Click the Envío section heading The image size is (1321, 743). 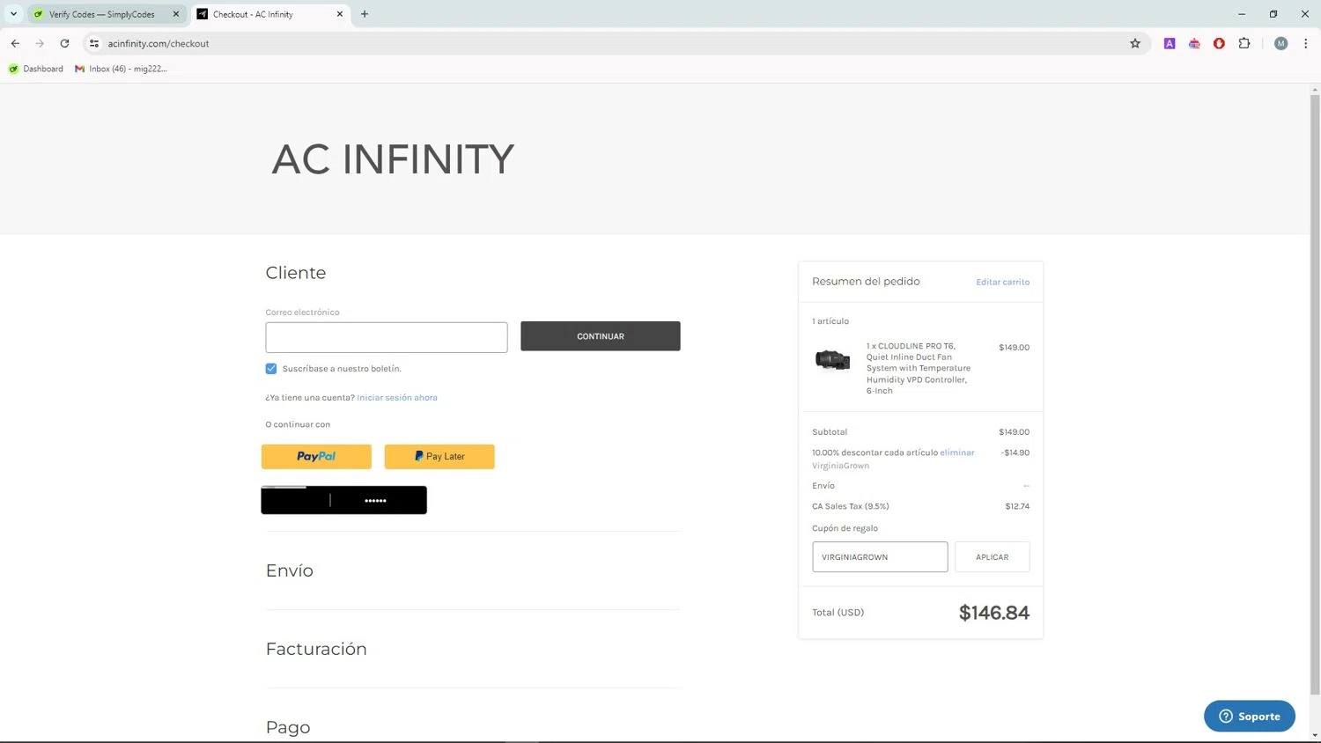click(x=290, y=570)
